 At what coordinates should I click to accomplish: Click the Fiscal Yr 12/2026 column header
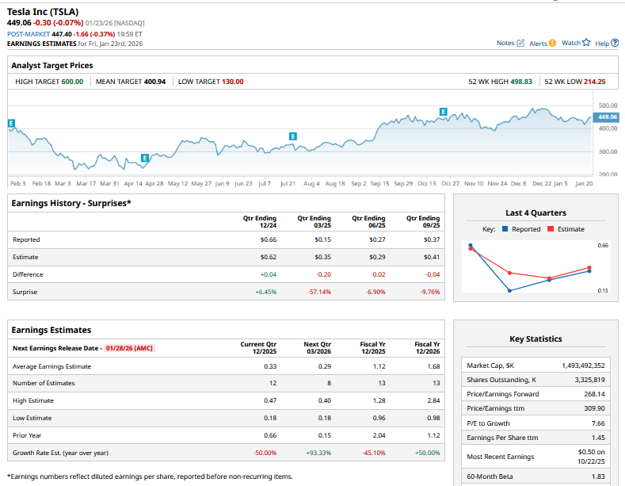tap(427, 348)
